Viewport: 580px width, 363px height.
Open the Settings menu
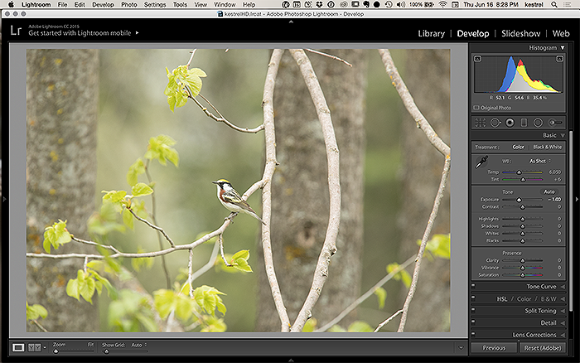[155, 4]
